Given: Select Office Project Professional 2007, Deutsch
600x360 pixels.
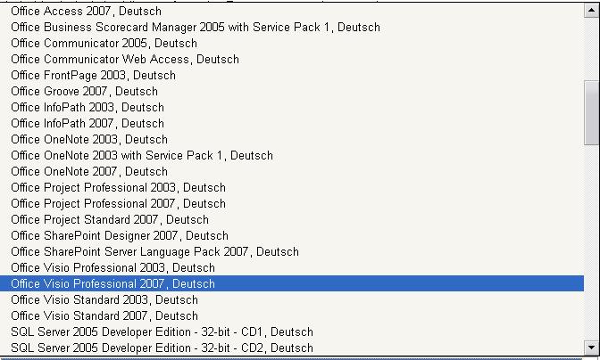Looking at the screenshot, I should pos(292,203).
